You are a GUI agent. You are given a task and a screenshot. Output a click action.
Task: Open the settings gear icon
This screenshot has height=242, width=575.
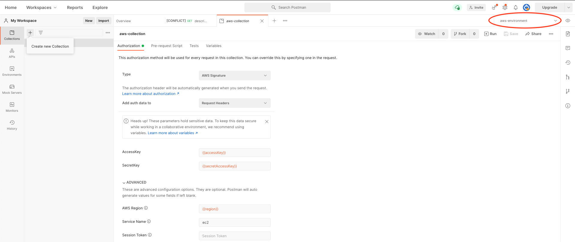coord(505,7)
